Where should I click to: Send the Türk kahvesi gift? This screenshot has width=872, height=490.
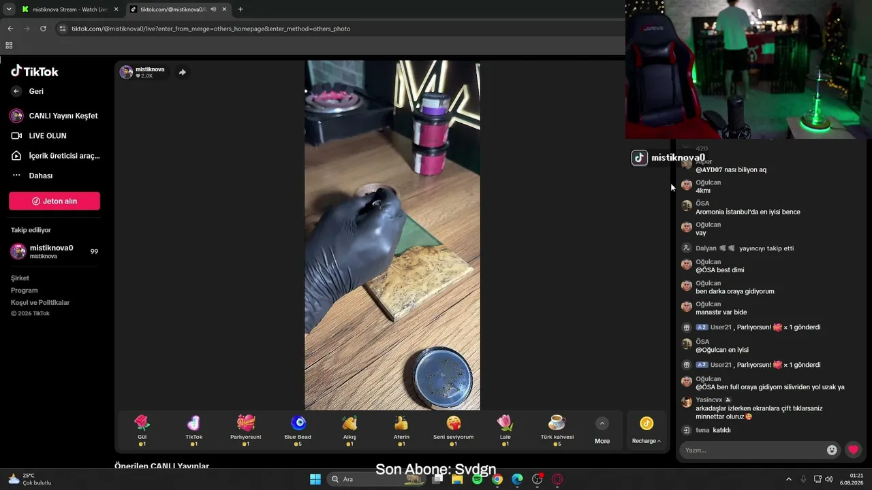coord(557,430)
